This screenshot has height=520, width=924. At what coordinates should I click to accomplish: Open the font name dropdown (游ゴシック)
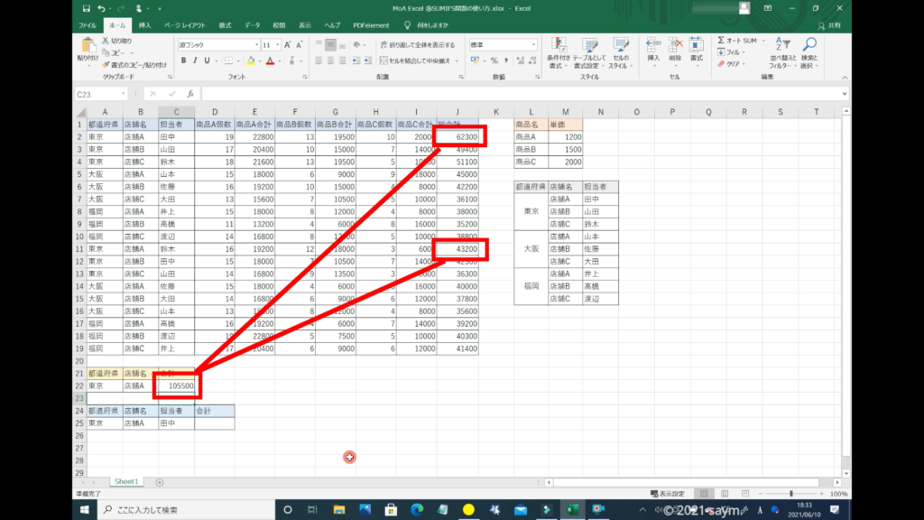point(217,44)
